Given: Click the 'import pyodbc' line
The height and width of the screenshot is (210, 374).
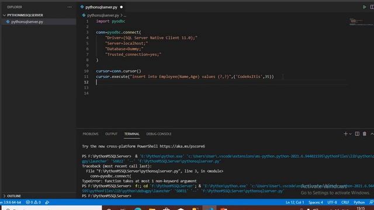Looking at the screenshot, I should click(110, 21).
